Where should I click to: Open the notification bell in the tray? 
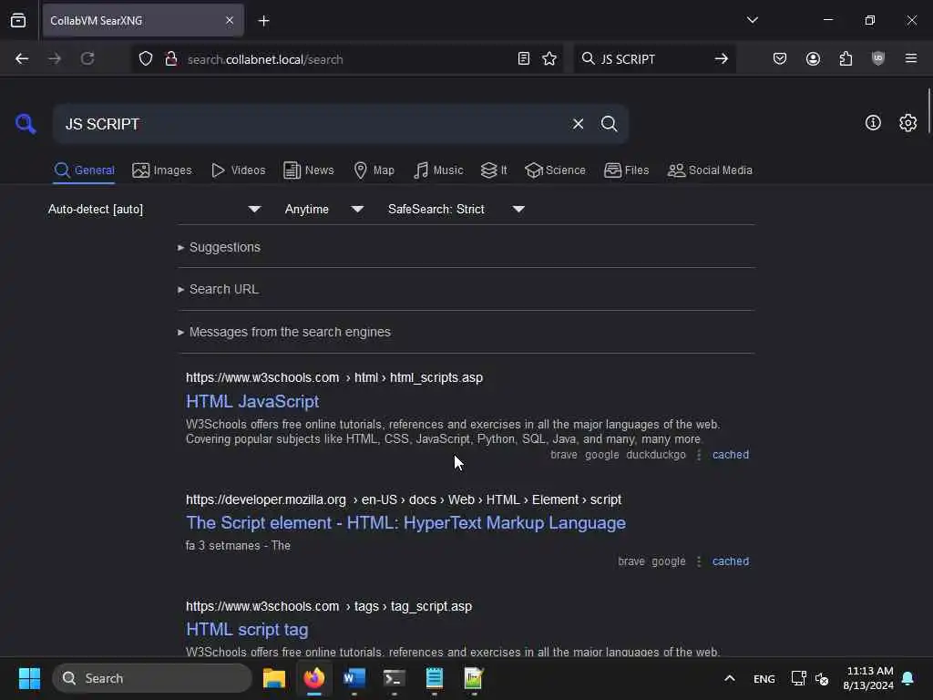(907, 678)
